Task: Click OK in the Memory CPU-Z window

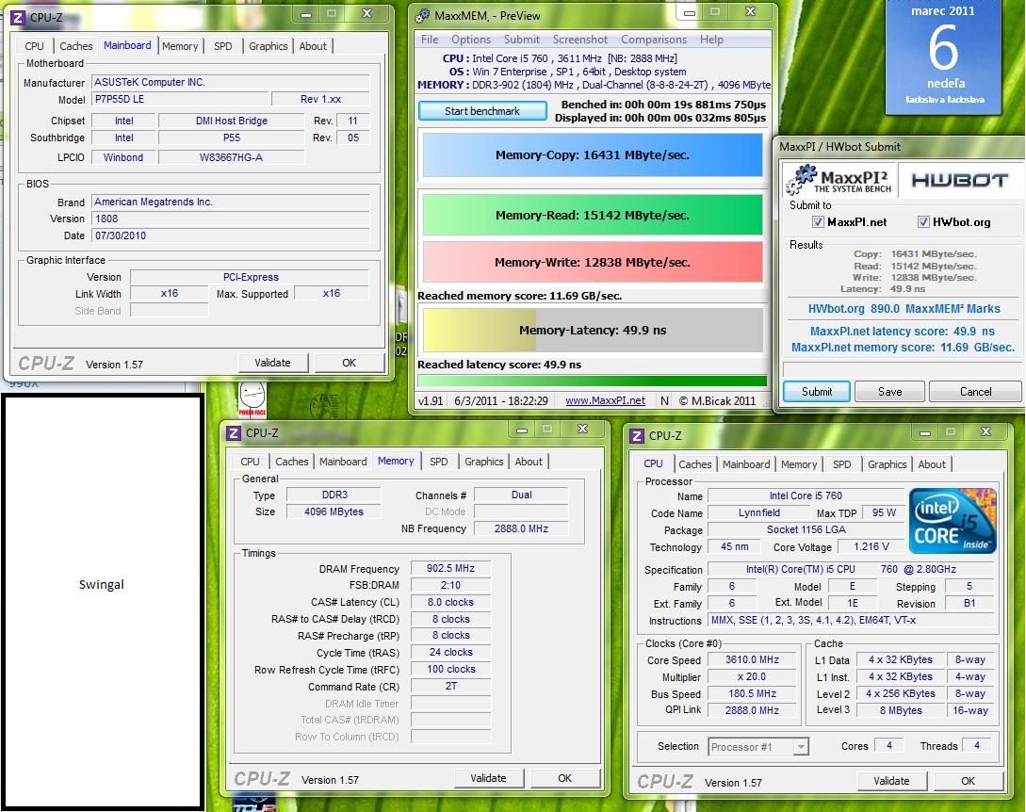Action: (564, 778)
